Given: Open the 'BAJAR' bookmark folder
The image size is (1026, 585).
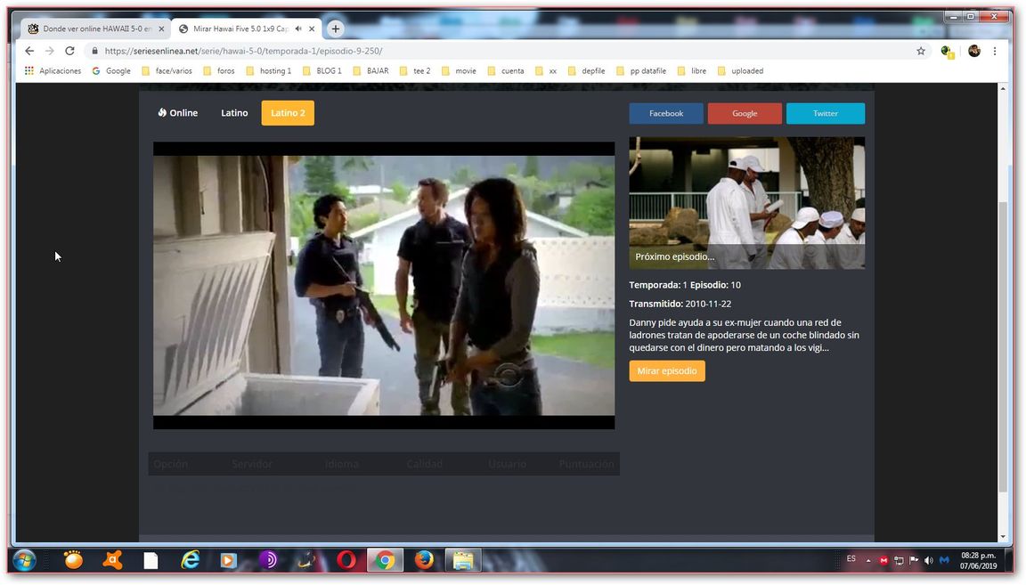Looking at the screenshot, I should tap(371, 70).
